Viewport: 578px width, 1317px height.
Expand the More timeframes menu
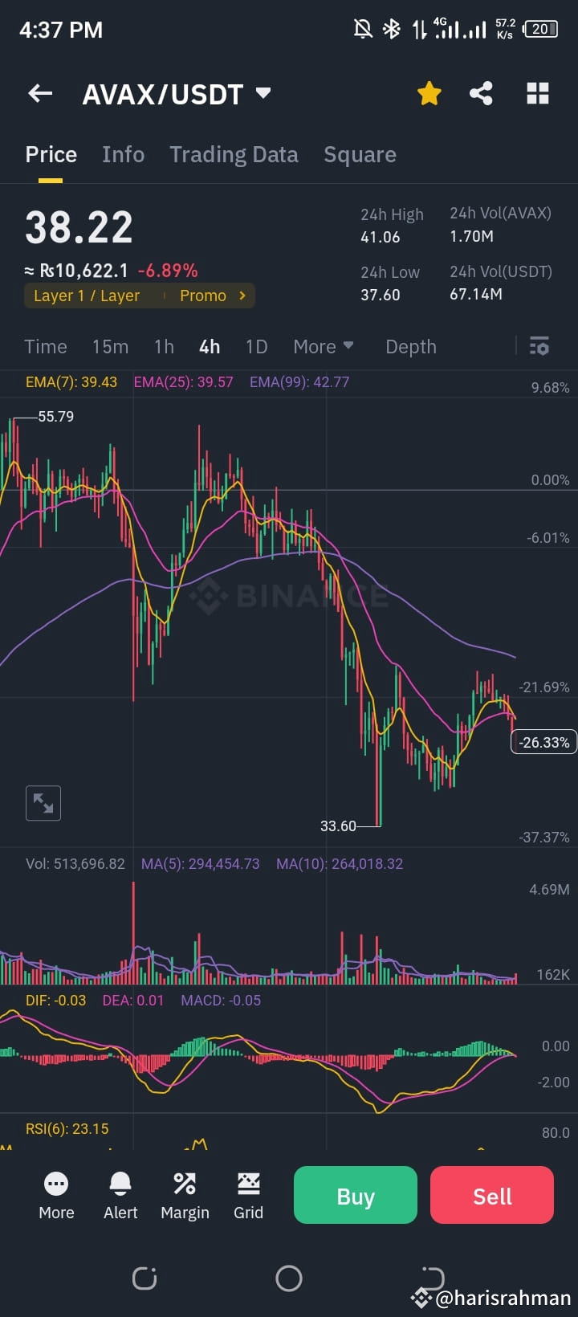pos(323,346)
